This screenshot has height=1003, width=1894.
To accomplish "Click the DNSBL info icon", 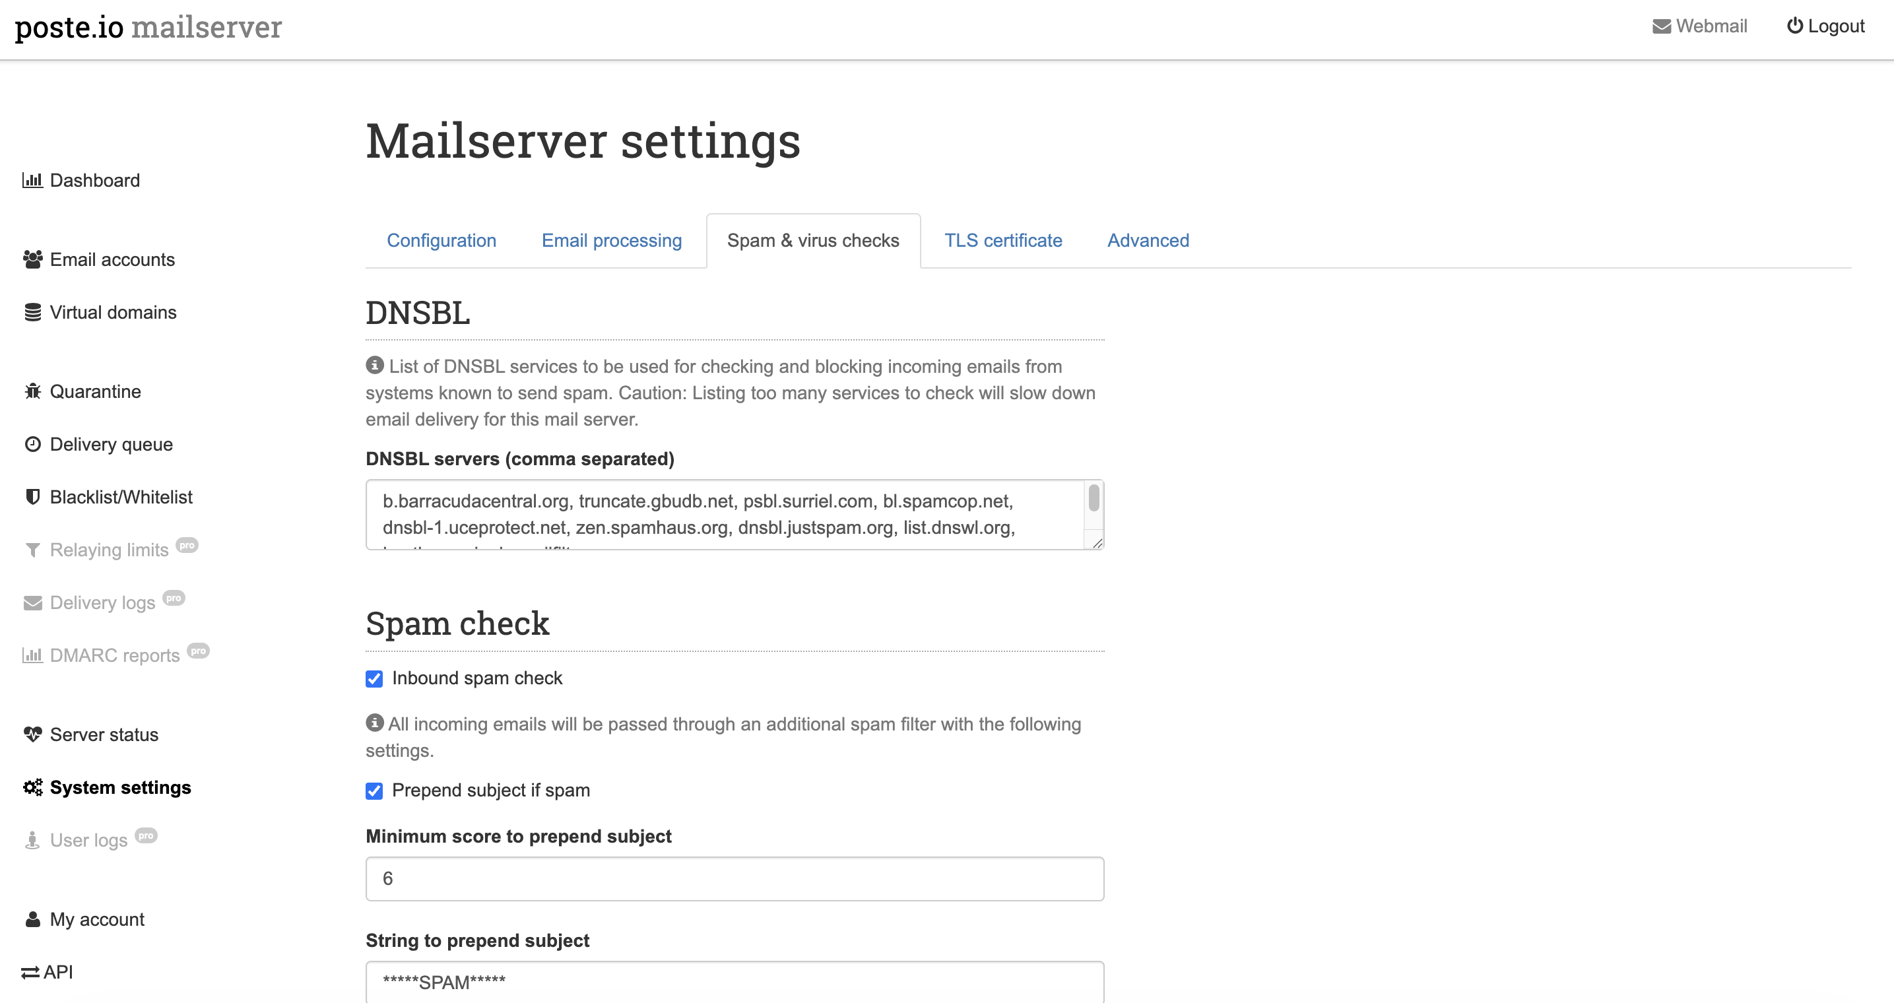I will point(374,365).
